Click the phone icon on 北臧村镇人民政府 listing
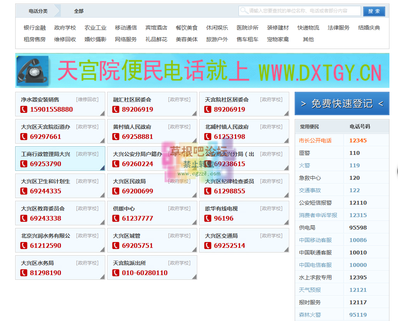Image resolution: width=398 pixels, height=321 pixels. click(207, 137)
